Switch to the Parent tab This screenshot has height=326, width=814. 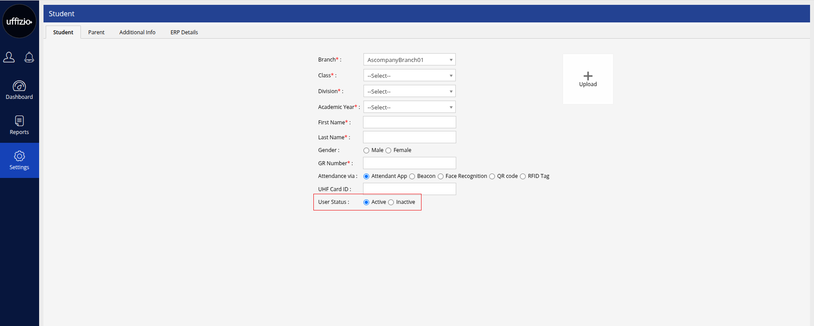(x=96, y=32)
